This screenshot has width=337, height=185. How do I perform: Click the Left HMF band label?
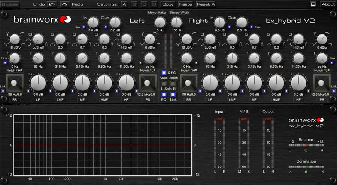[104, 100]
